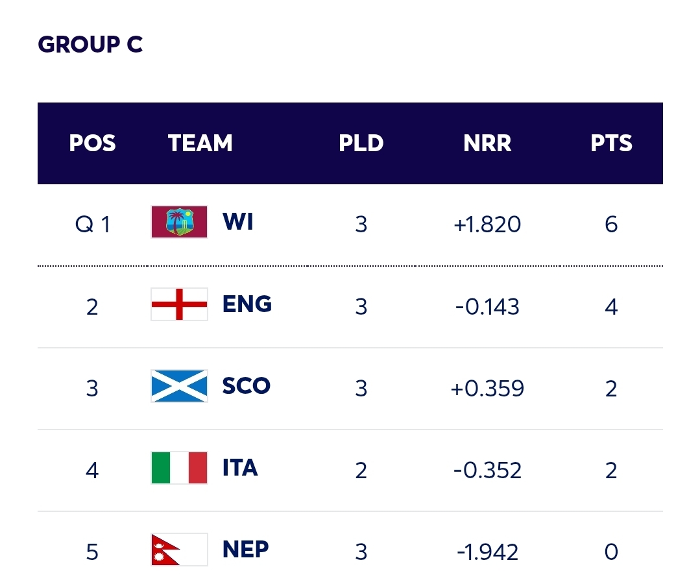This screenshot has width=700, height=582.
Task: Sort by the NRR column header
Action: click(x=487, y=143)
